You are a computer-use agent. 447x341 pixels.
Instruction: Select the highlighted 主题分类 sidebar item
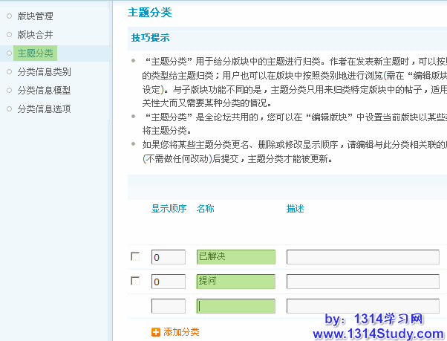pos(35,53)
